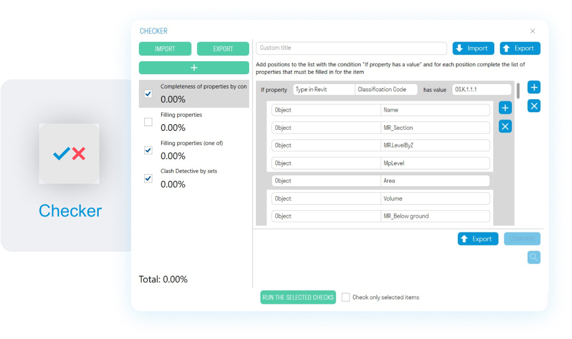
Task: Click the inner blue plus add-property icon
Action: tap(505, 108)
